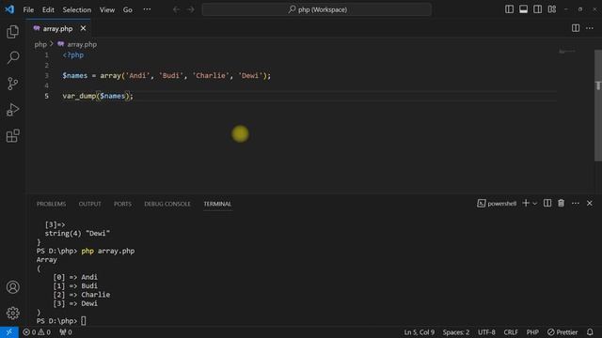602x338 pixels.
Task: Open the File menu
Action: (x=28, y=9)
